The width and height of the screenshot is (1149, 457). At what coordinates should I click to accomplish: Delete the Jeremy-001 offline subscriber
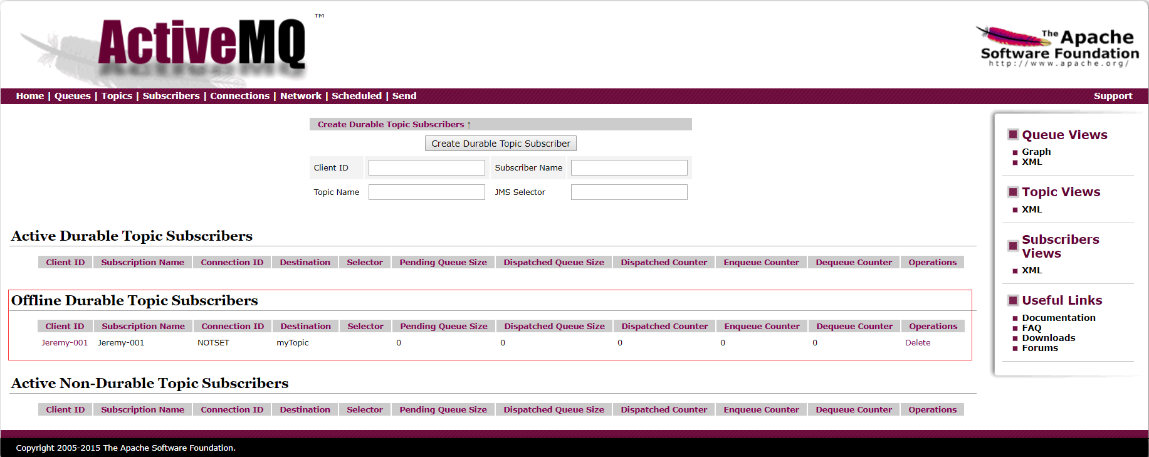918,343
